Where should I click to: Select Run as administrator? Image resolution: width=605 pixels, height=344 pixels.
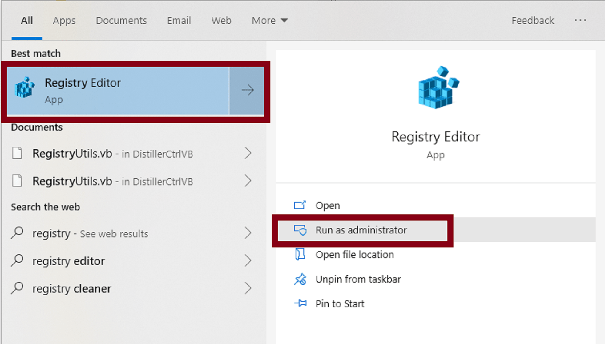pyautogui.click(x=361, y=230)
